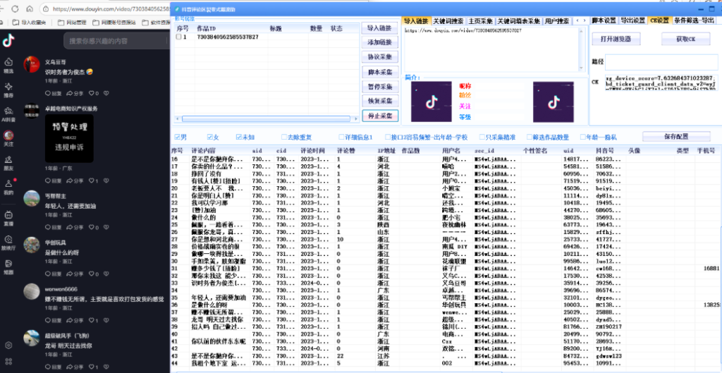
Task: Open the 关注 sidebar item in Douyin
Action: point(8,138)
